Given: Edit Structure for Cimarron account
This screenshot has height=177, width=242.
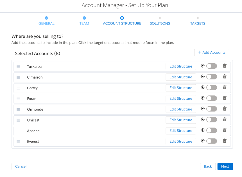Looking at the screenshot, I should pos(181,77).
